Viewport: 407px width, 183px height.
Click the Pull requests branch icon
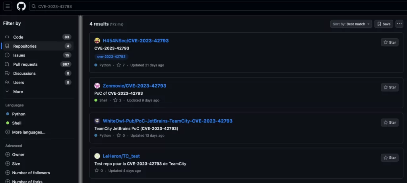(x=7, y=64)
